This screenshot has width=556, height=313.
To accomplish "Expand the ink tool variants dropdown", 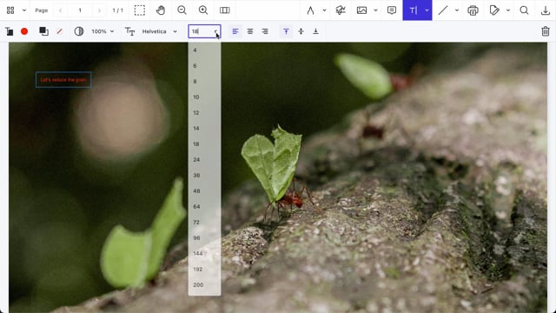I will 324,10.
